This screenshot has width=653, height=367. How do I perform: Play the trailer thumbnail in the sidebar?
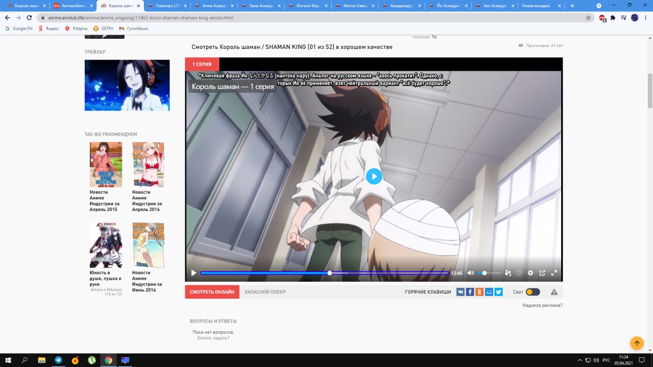click(127, 85)
